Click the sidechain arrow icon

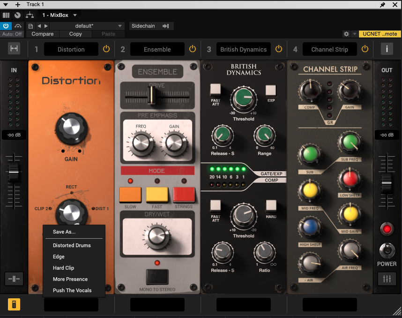[x=165, y=26]
